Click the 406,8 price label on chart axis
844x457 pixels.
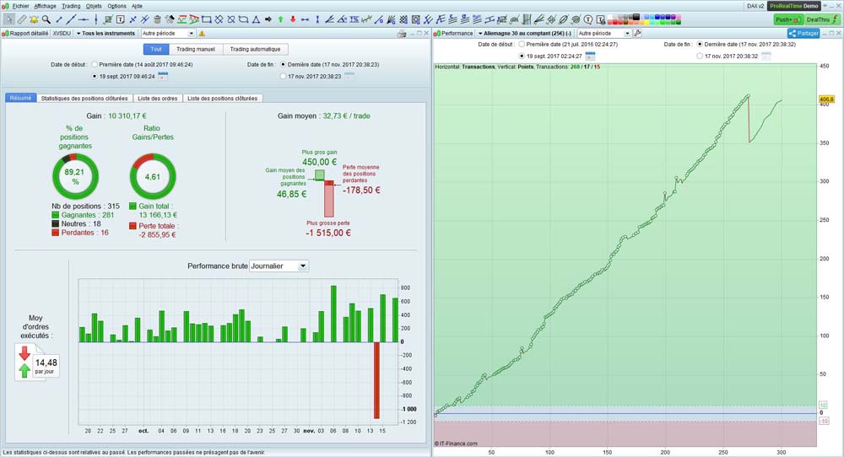826,99
